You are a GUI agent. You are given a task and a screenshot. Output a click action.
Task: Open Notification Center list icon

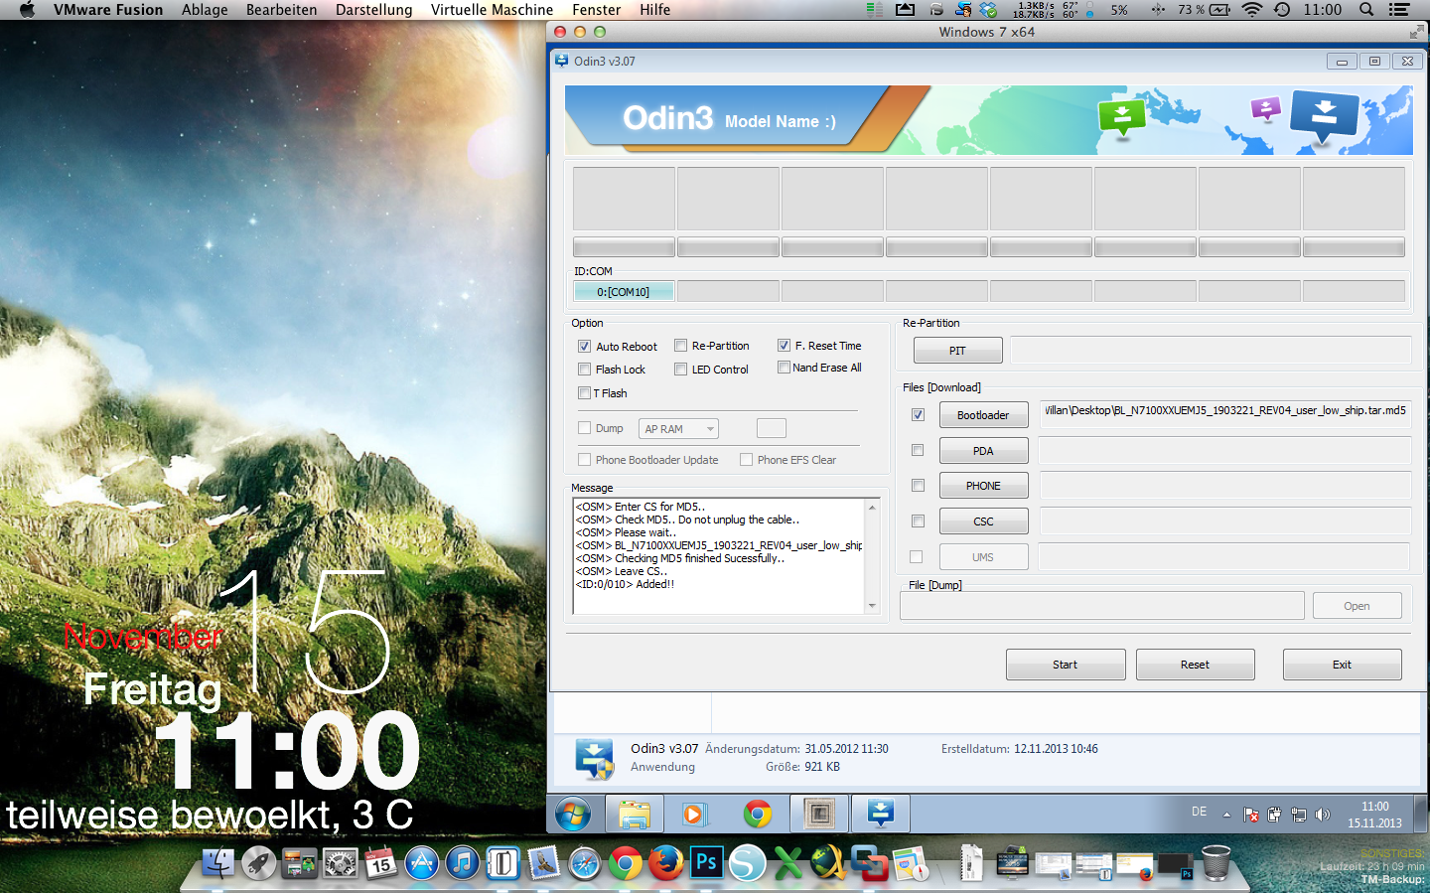(x=1399, y=10)
